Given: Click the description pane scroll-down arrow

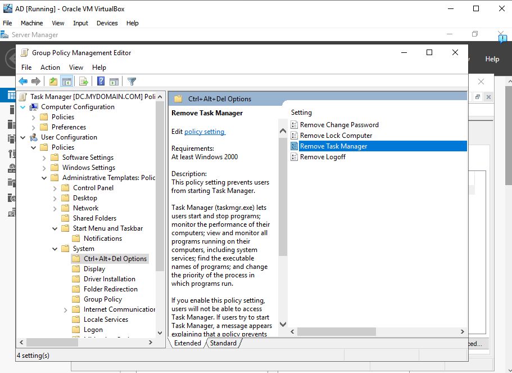Looking at the screenshot, I should 283,324.
